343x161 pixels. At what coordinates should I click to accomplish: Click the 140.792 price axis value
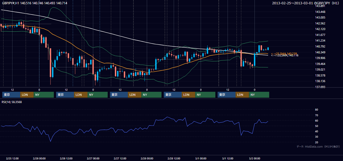(x=320, y=46)
